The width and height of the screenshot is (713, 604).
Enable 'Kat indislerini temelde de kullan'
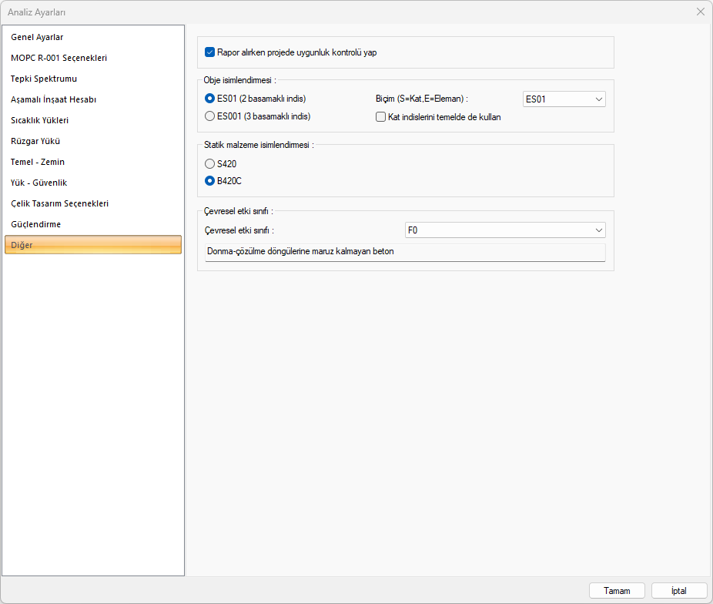[x=380, y=117]
